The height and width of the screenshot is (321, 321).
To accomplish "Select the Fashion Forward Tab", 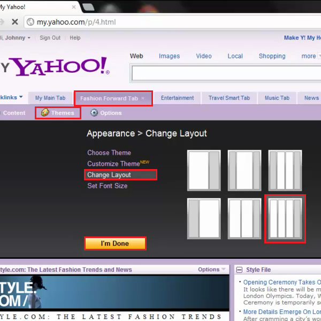I will [109, 98].
